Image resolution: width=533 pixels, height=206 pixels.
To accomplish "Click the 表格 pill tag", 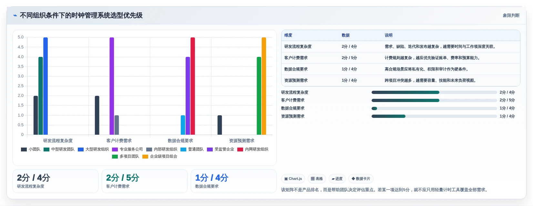I will [x=317, y=179].
